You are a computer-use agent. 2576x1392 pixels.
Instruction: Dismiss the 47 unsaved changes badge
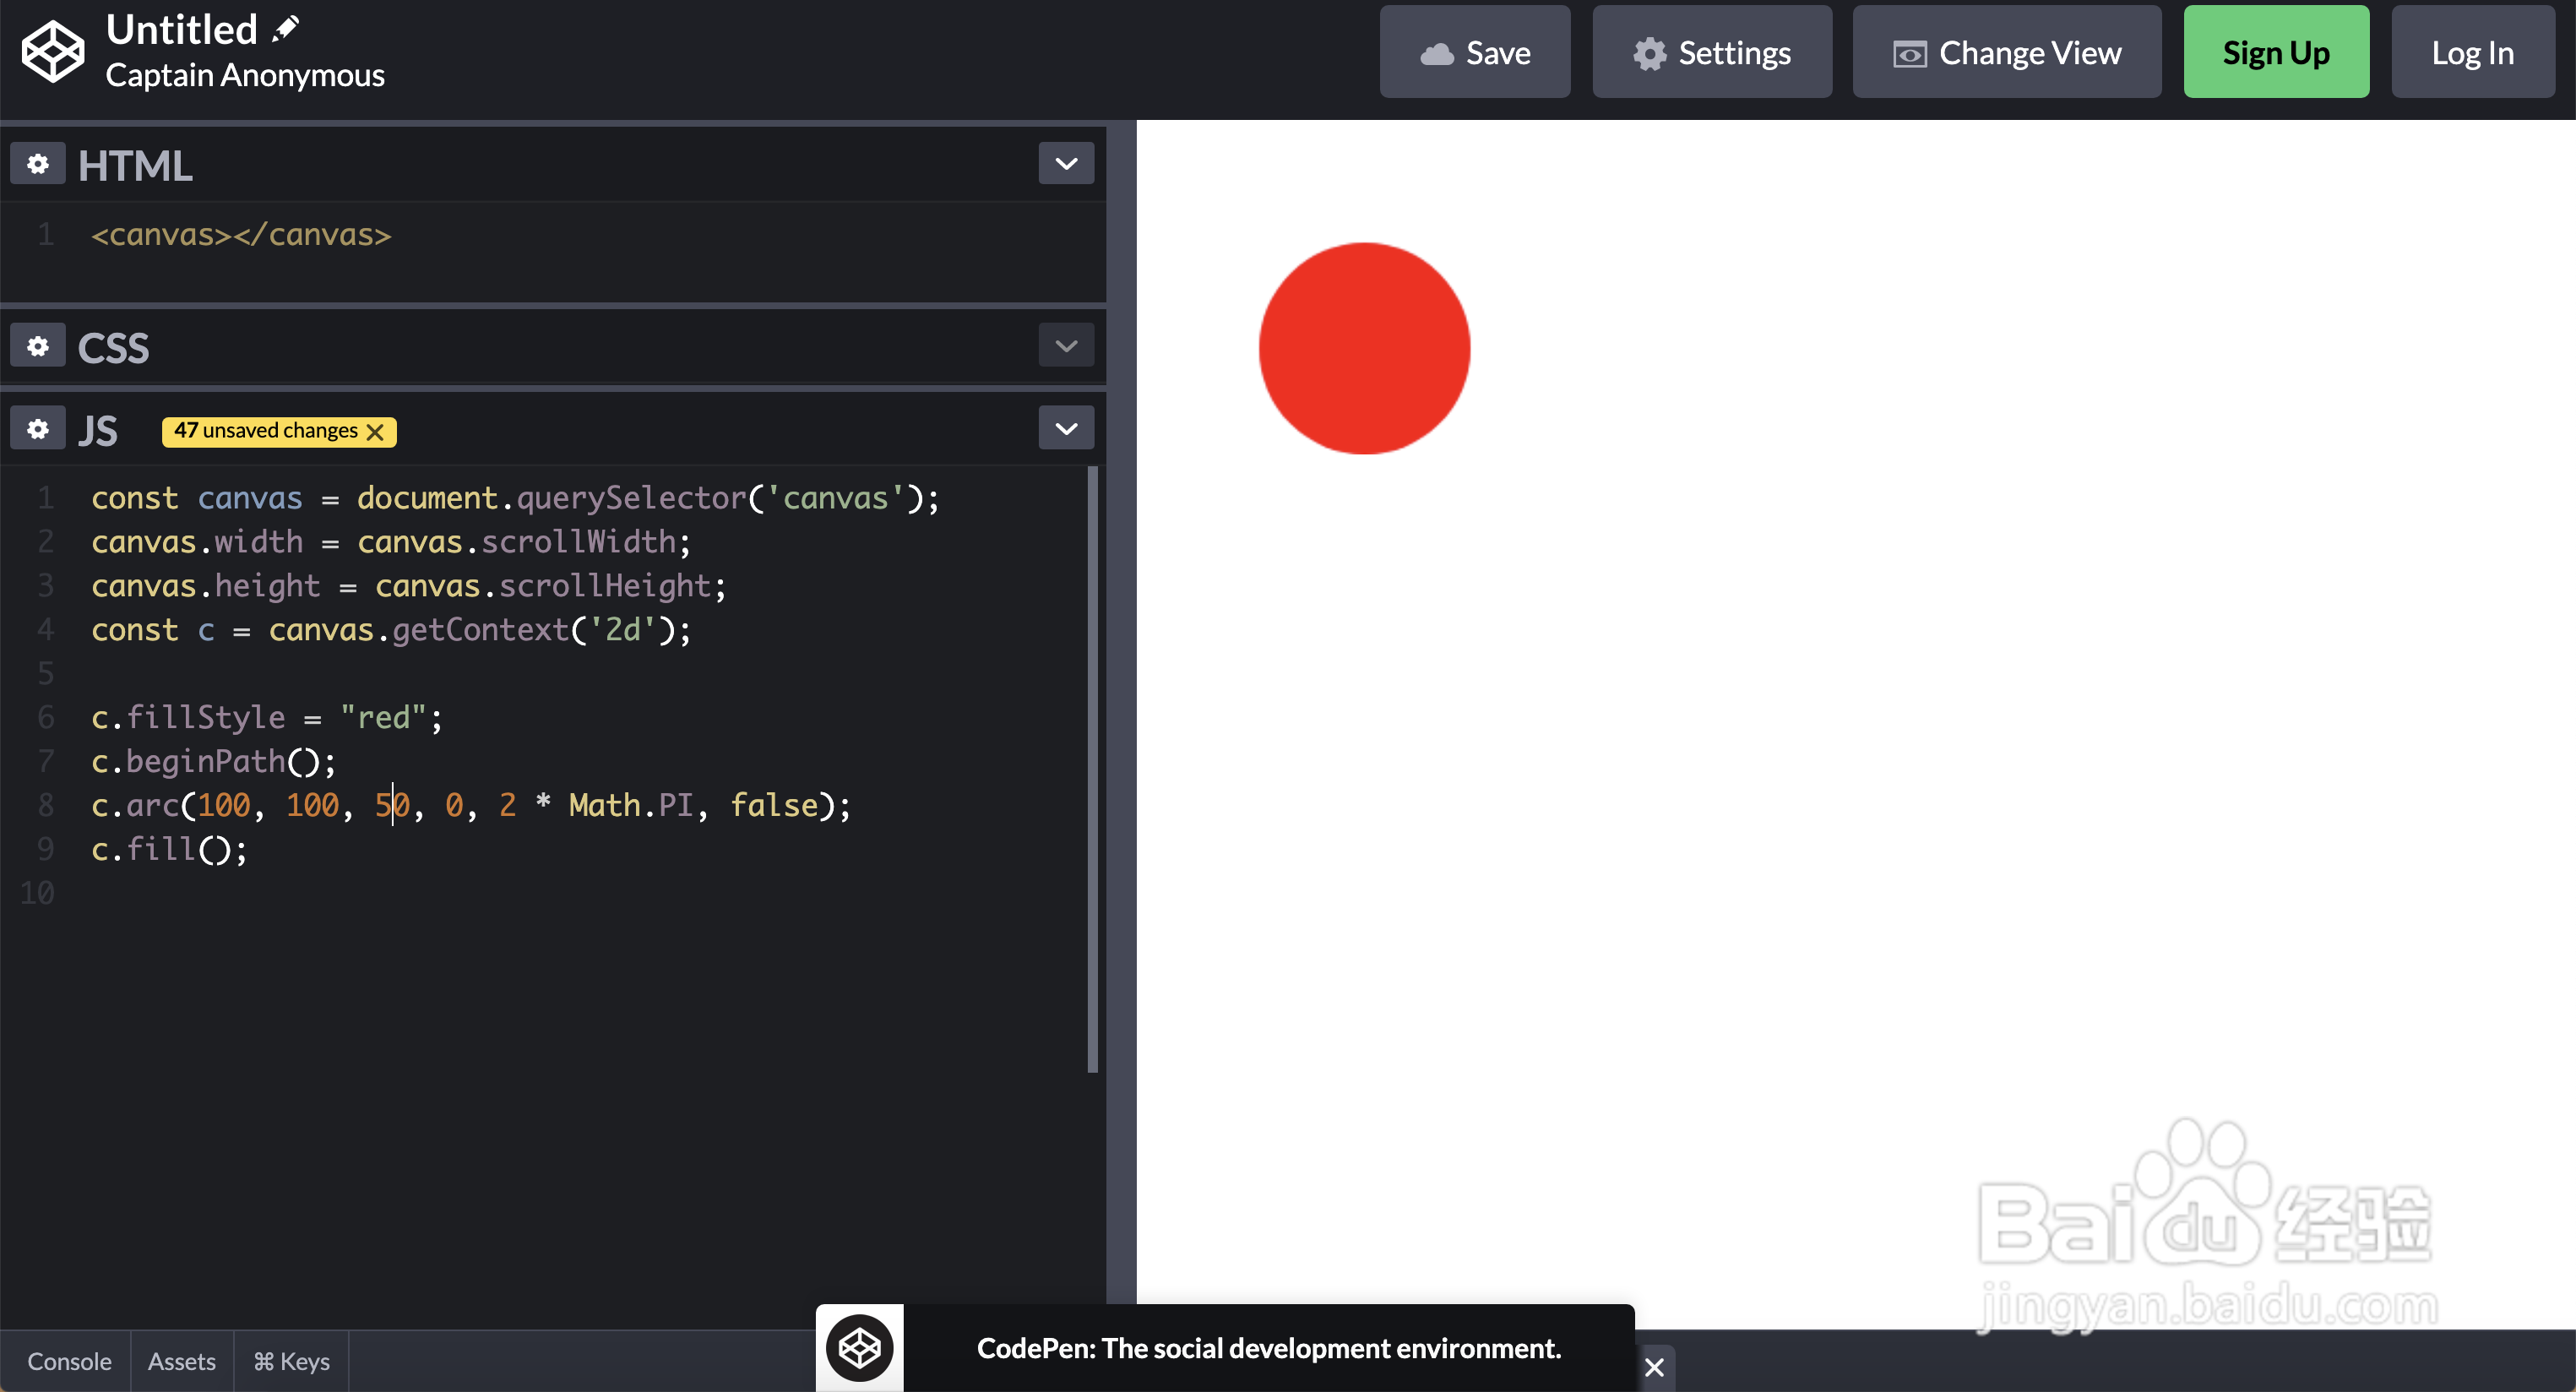376,432
